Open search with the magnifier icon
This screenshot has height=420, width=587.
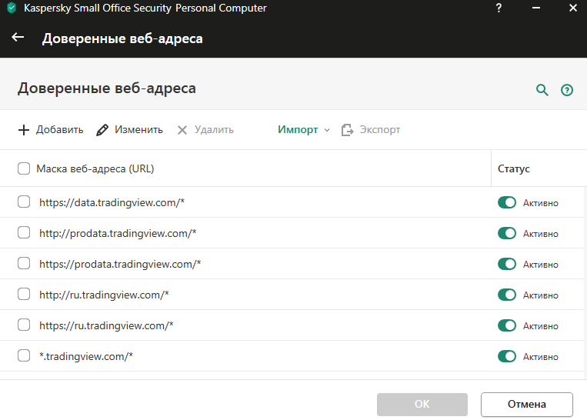pyautogui.click(x=542, y=90)
